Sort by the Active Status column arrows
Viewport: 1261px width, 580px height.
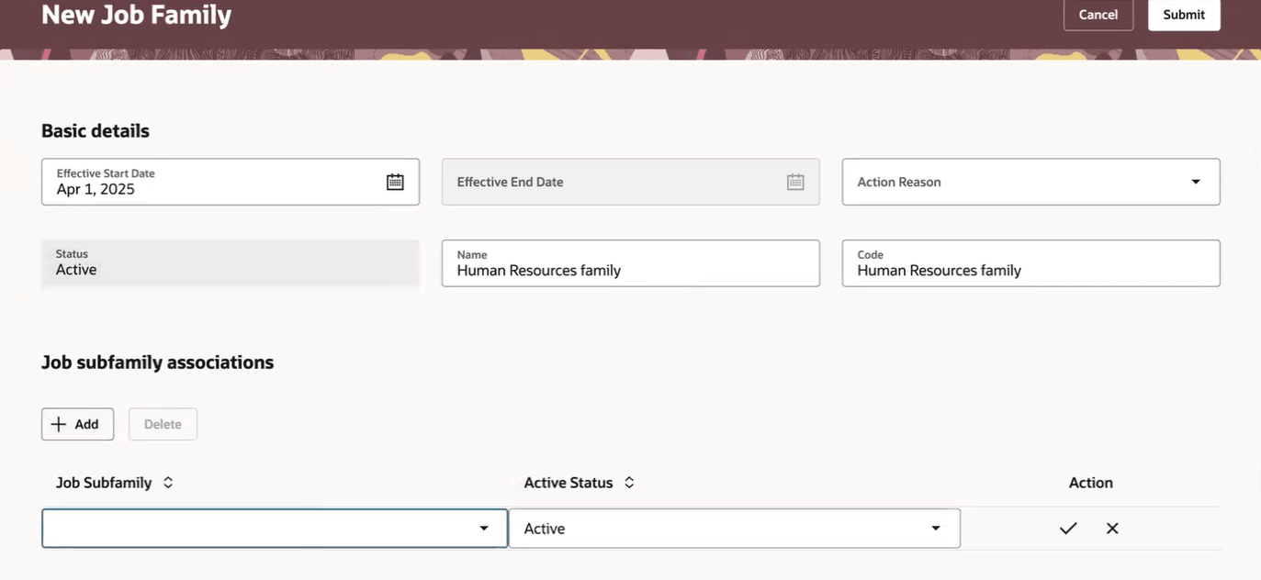[629, 483]
